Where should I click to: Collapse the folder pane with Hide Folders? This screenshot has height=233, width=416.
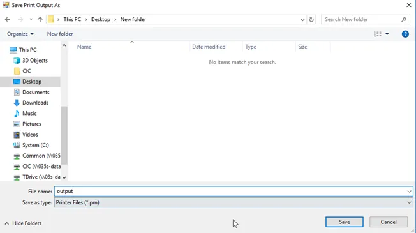coord(24,223)
